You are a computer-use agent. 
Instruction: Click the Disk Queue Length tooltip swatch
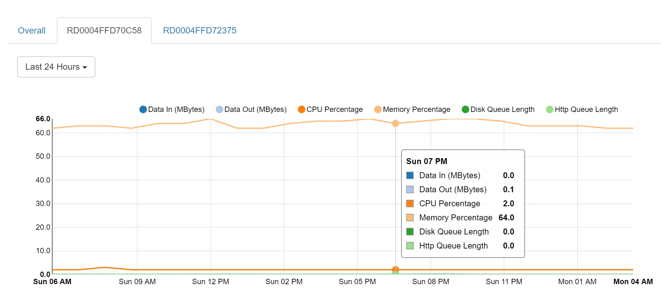click(x=410, y=232)
